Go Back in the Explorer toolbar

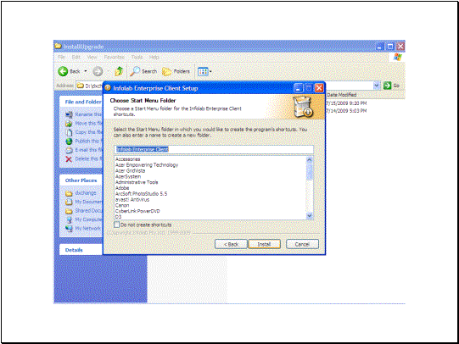pyautogui.click(x=69, y=71)
